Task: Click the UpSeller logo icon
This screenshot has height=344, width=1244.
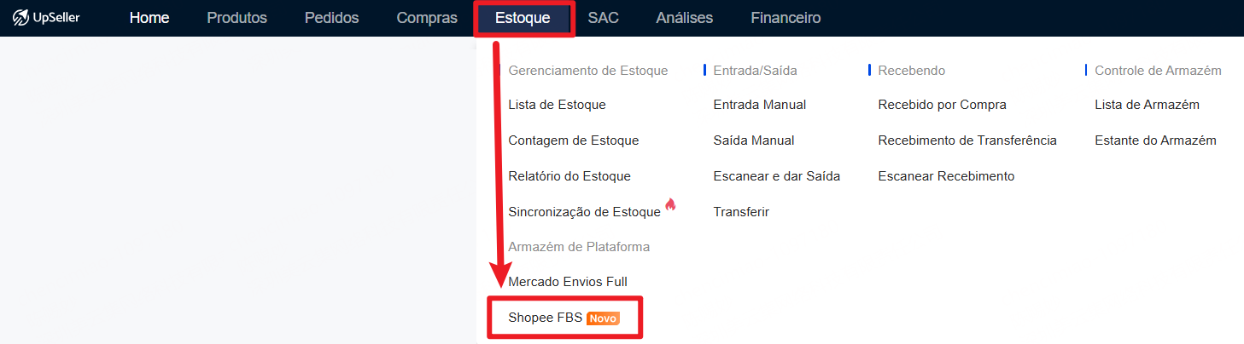Action: [21, 18]
